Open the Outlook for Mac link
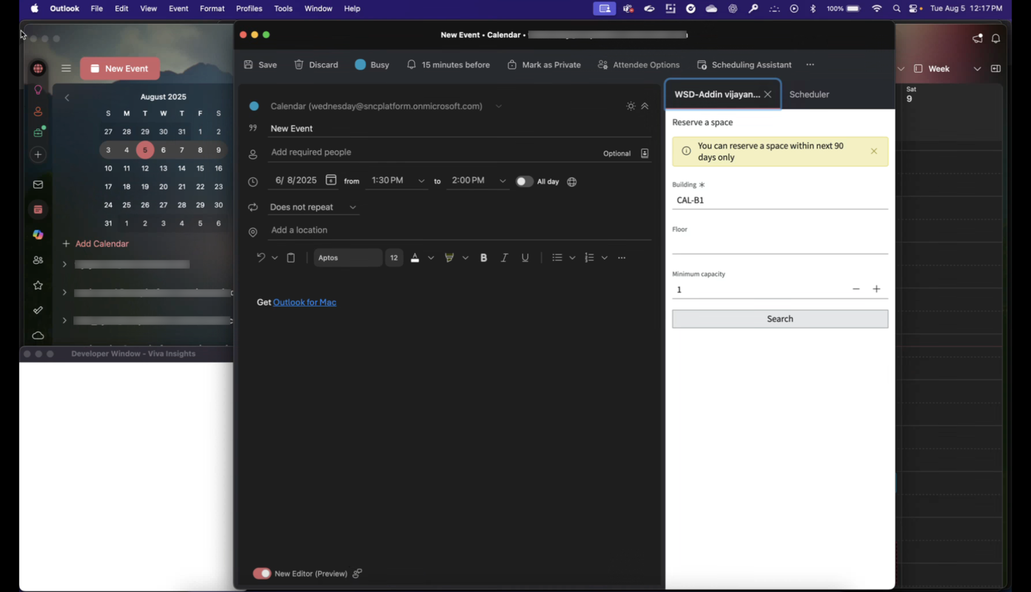The height and width of the screenshot is (592, 1031). click(x=304, y=302)
